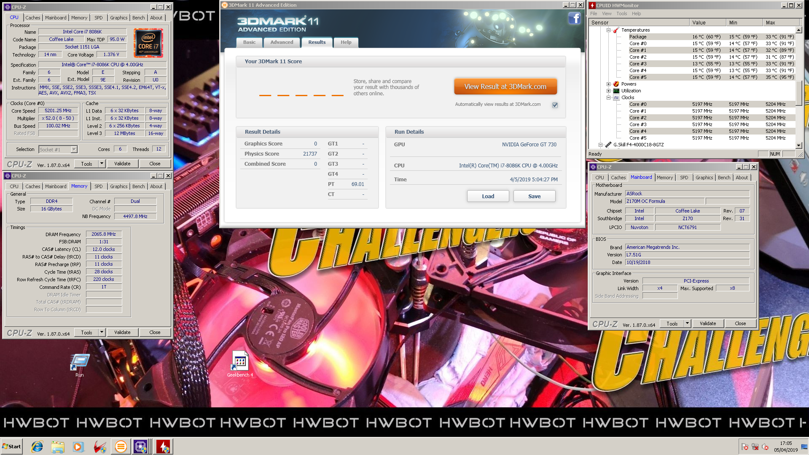This screenshot has width=809, height=455.
Task: Click the HWMonitor scrollbar down arrow
Action: [798, 145]
